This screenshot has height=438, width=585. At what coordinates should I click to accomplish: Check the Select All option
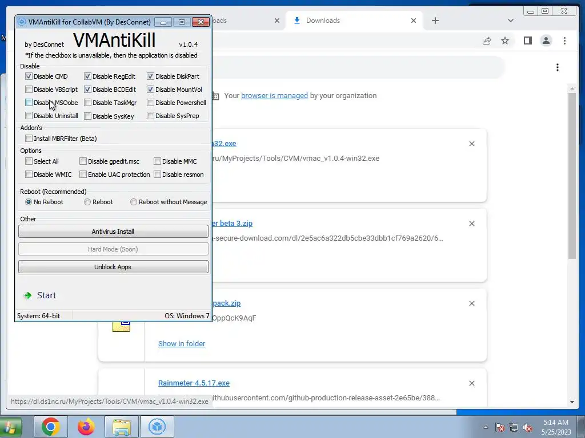point(29,161)
